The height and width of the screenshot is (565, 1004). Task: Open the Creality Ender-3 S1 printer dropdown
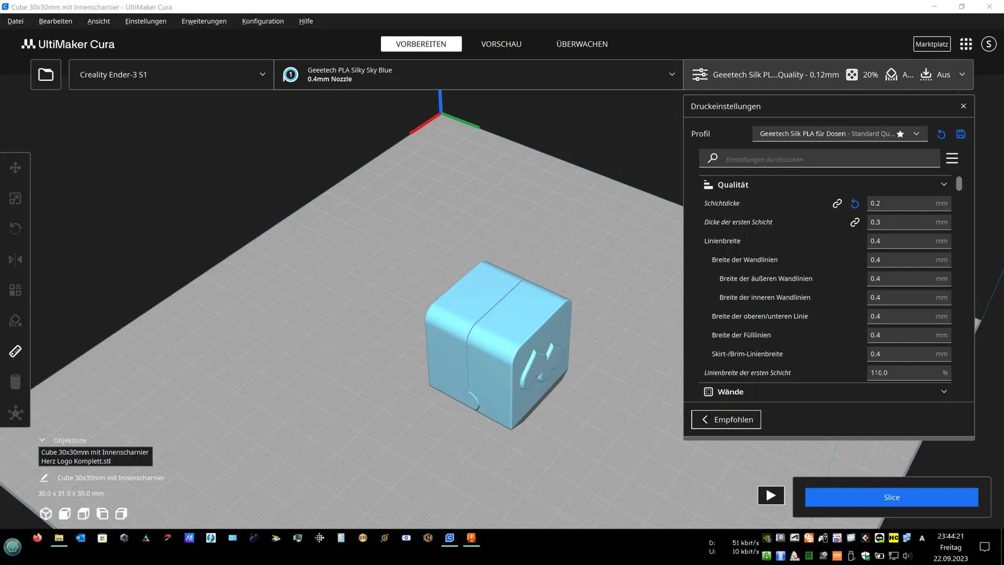pos(171,75)
